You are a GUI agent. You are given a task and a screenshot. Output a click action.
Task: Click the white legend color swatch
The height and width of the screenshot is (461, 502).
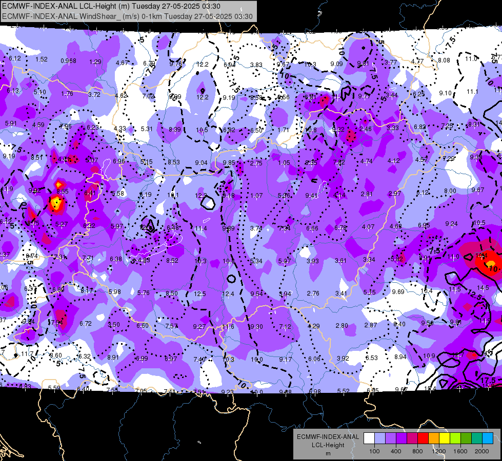[369, 438]
